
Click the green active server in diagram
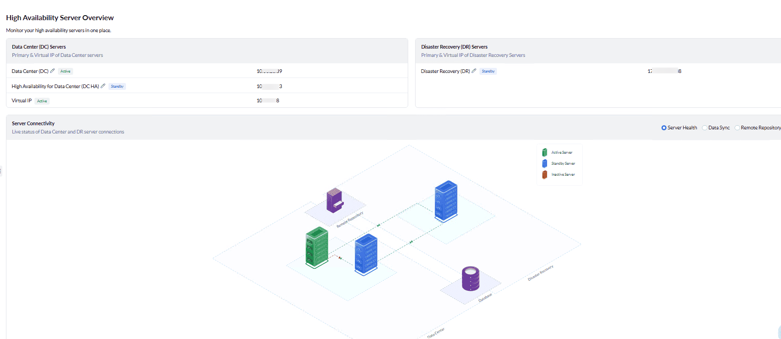pos(317,247)
